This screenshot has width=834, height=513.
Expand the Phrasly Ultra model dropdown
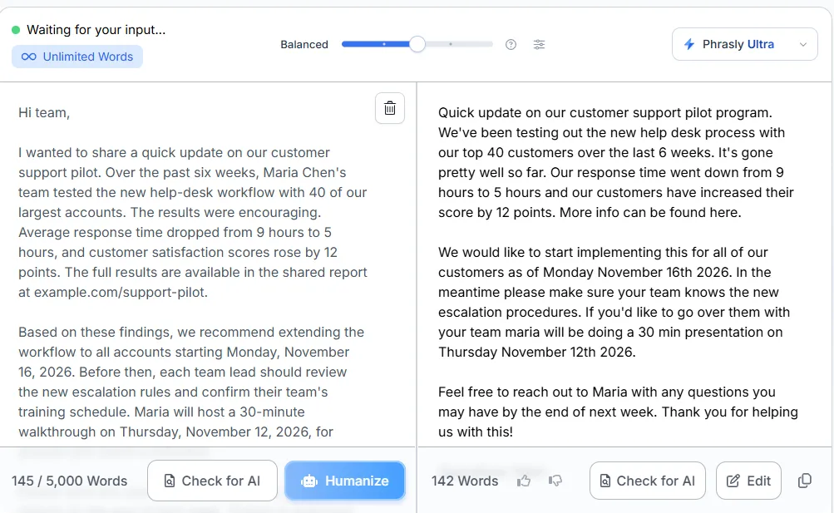745,44
